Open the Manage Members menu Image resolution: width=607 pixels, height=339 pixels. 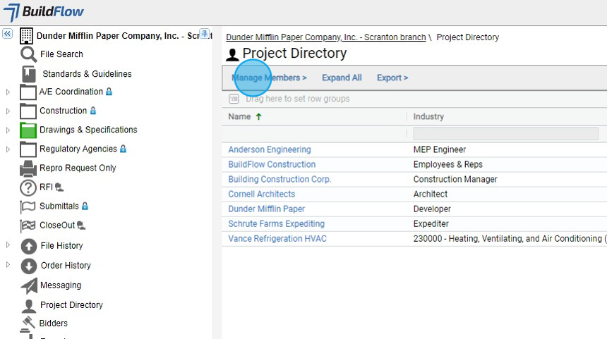269,78
